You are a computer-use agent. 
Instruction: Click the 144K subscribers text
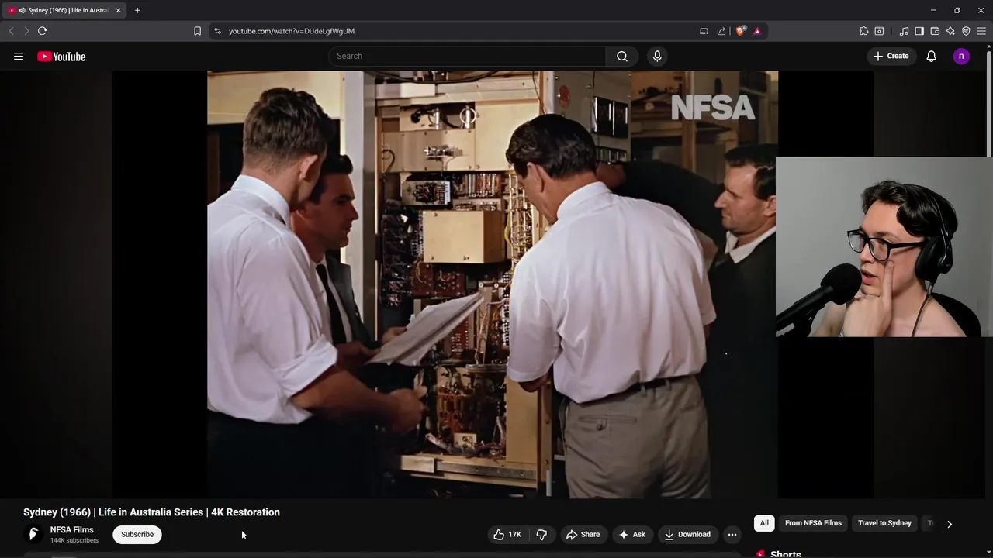74,540
